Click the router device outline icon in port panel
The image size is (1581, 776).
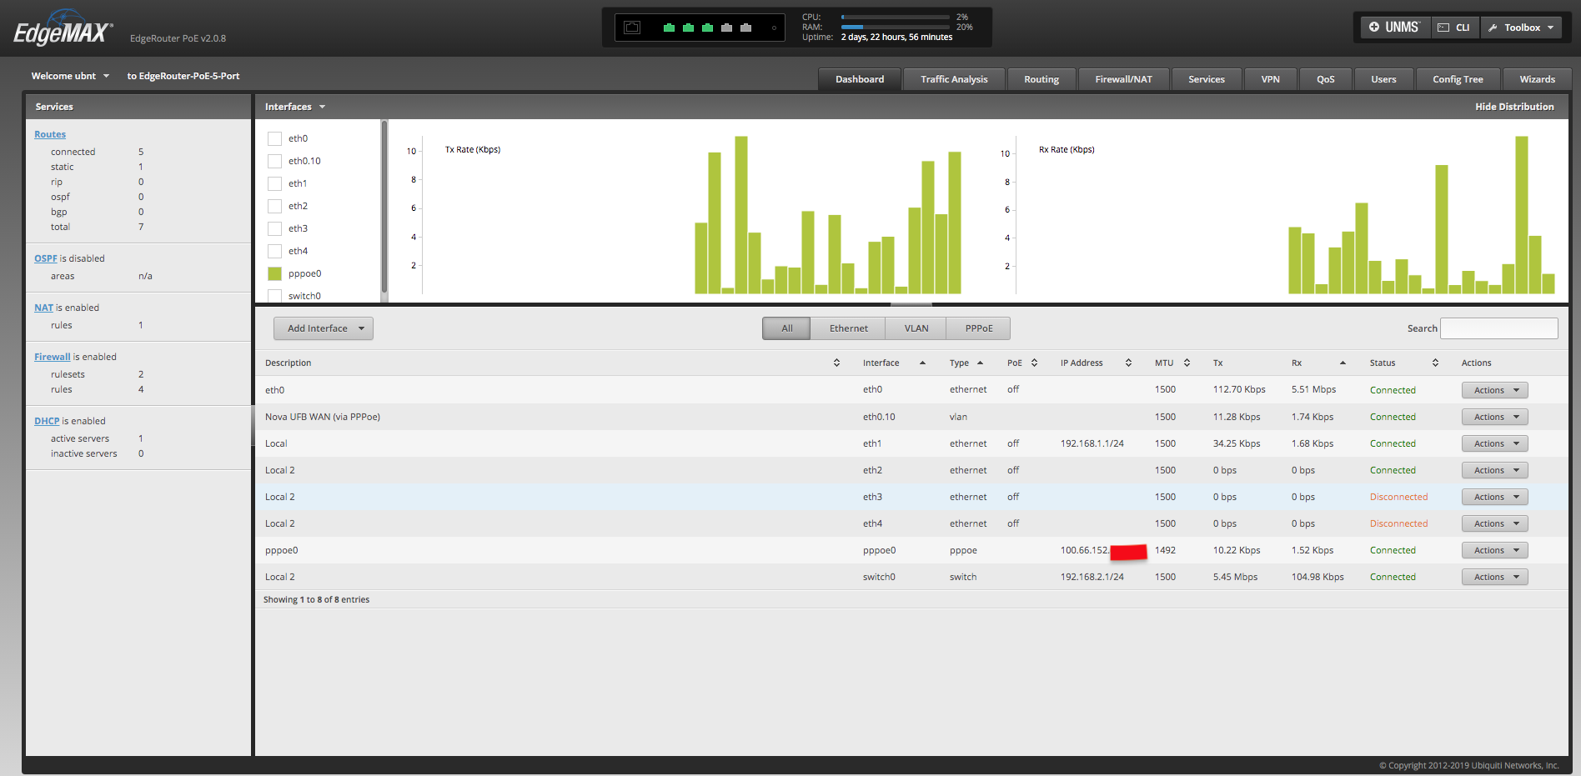[x=632, y=28]
